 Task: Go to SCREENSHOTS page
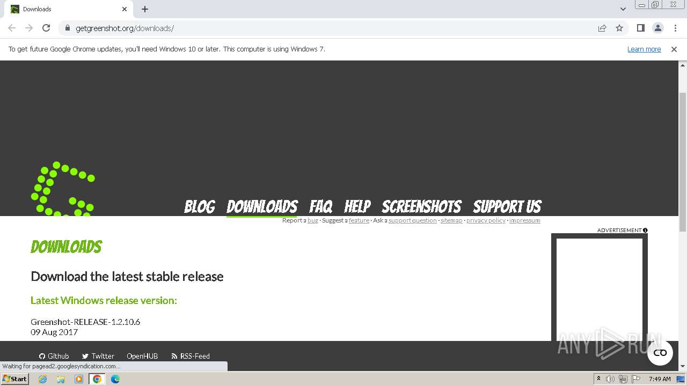pos(421,206)
